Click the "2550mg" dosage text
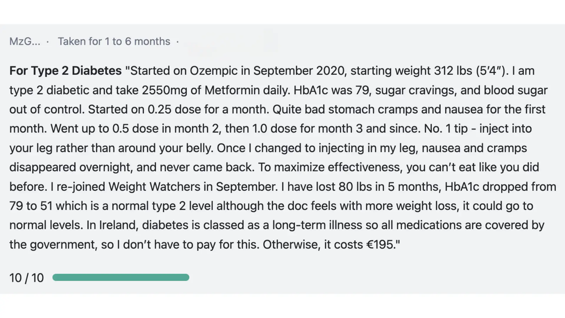 click(164, 90)
